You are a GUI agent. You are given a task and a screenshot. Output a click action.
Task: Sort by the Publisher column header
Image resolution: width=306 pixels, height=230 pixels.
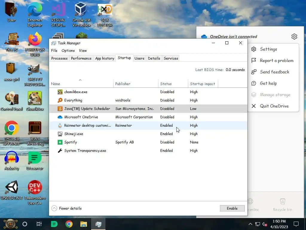[x=136, y=84]
